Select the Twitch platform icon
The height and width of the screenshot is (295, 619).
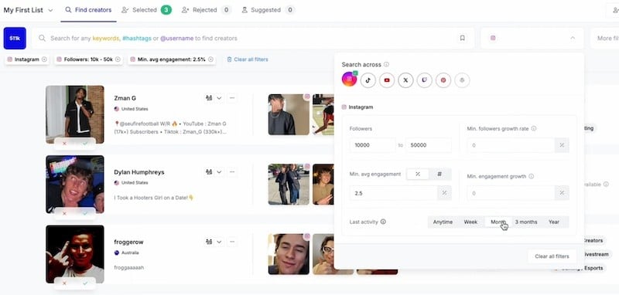coord(424,80)
